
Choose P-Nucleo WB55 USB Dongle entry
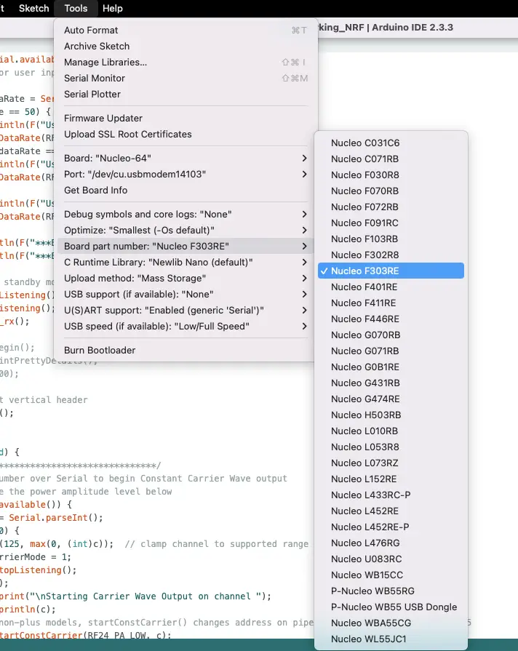click(x=391, y=607)
